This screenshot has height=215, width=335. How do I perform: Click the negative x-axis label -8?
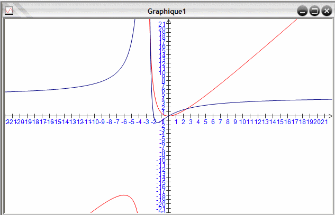tap(109, 122)
